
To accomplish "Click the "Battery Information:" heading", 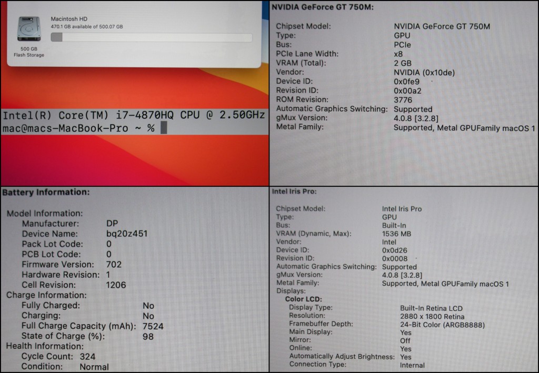I will click(46, 192).
